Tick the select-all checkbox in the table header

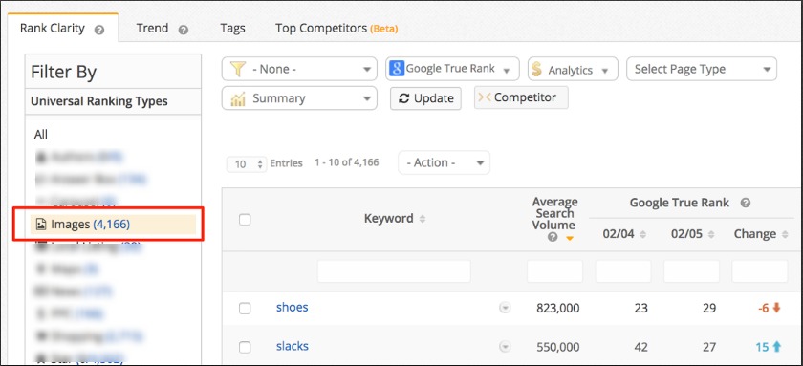(x=245, y=220)
